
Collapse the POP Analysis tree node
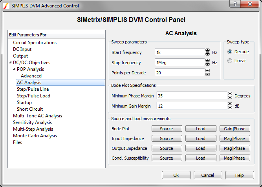pyautogui.click(x=14, y=69)
